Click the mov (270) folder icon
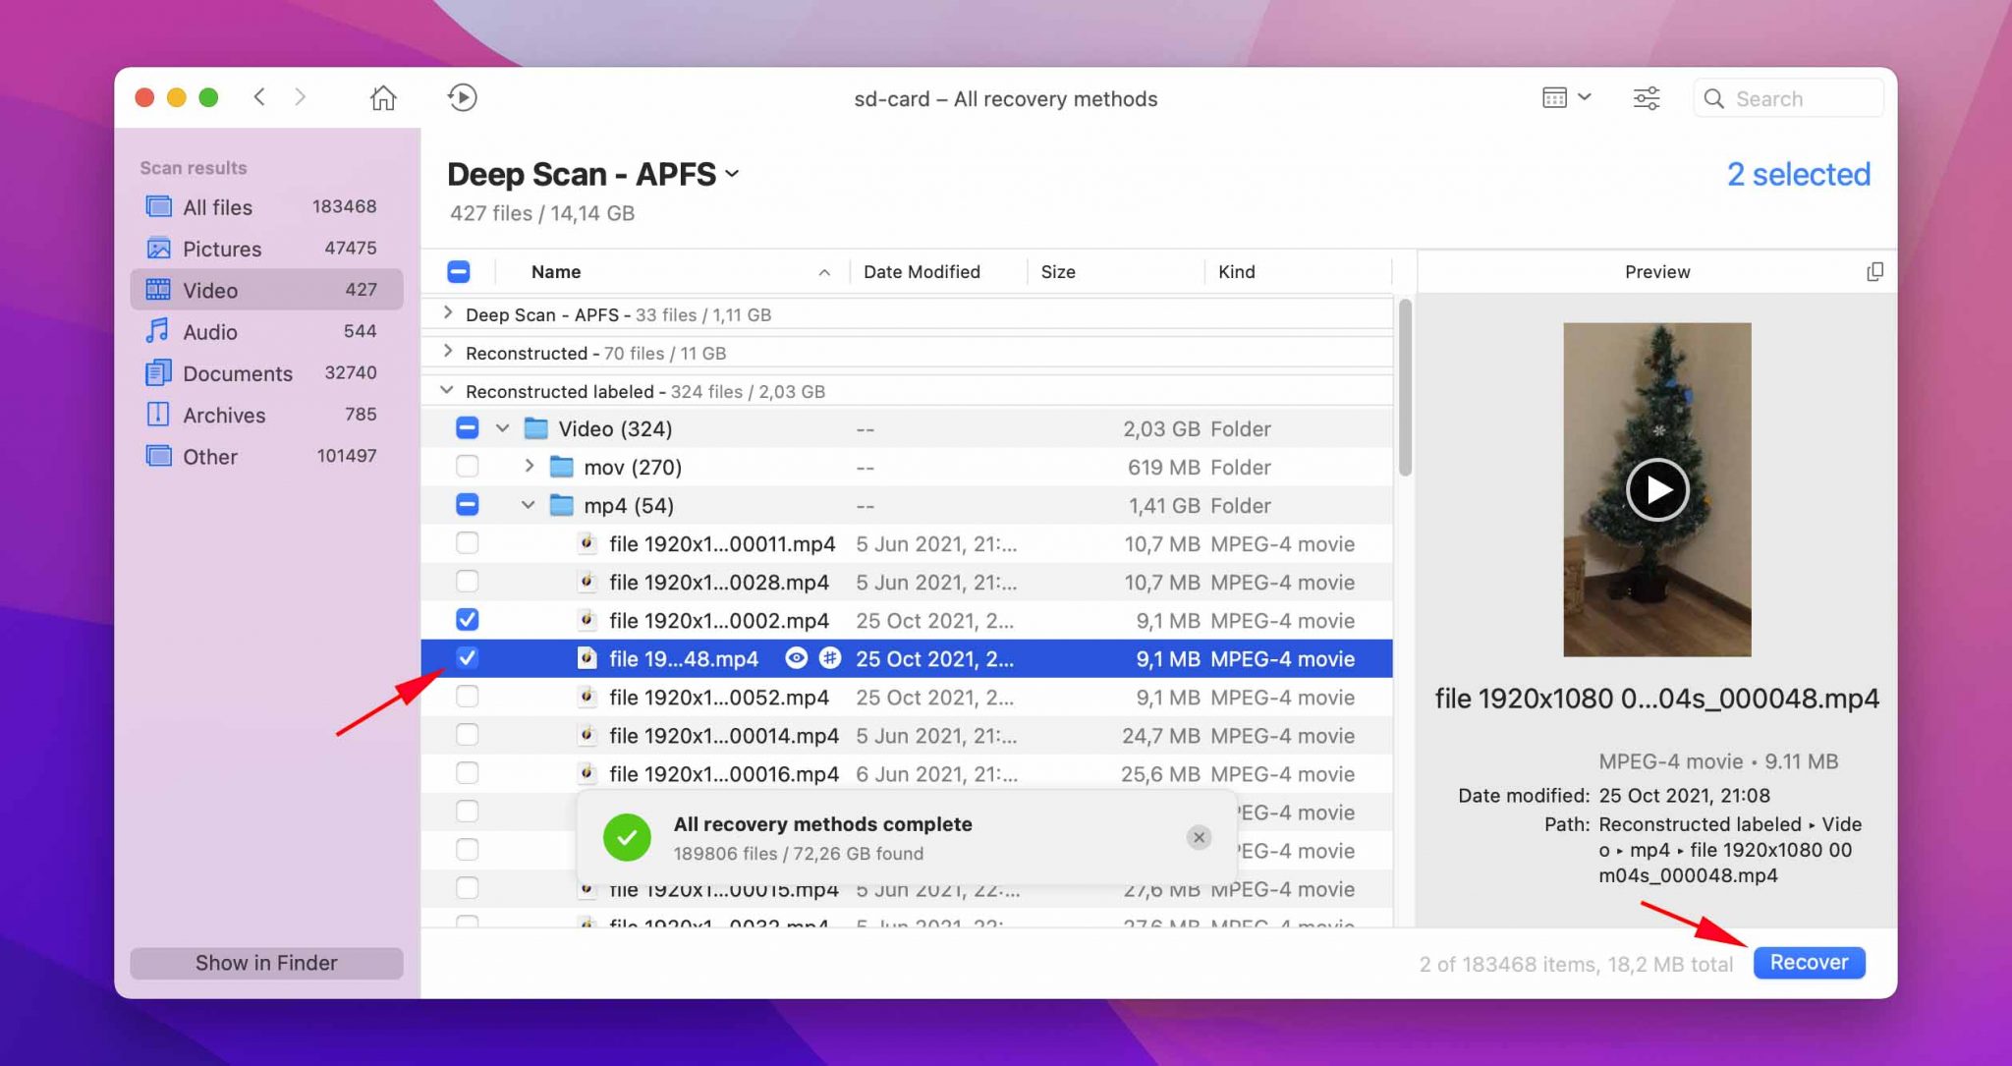The width and height of the screenshot is (2012, 1066). pos(561,467)
